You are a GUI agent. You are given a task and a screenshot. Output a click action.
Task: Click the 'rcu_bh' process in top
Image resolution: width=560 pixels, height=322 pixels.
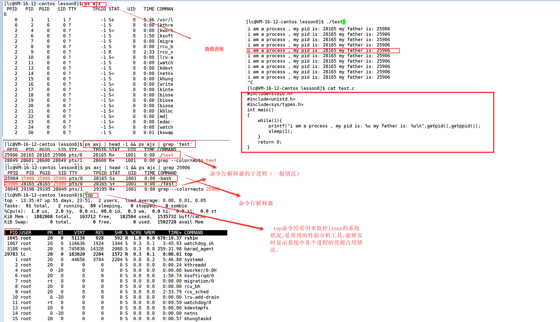point(193,286)
